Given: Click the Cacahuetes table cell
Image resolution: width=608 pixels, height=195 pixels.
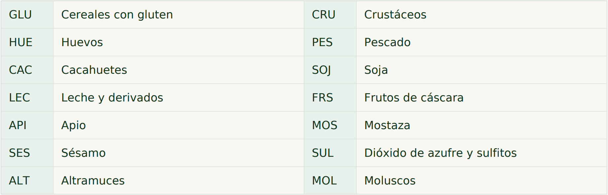Looking at the screenshot, I should 179,70.
